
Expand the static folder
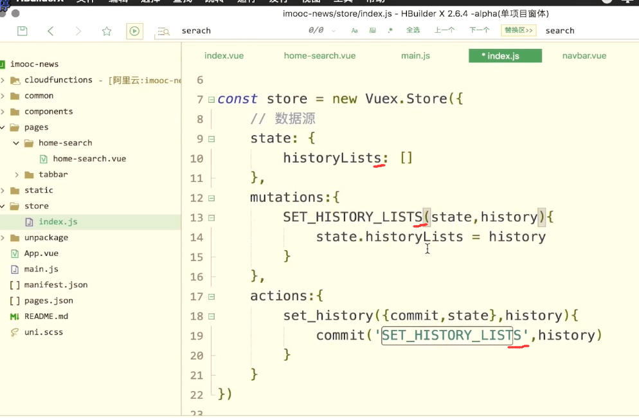point(3,190)
